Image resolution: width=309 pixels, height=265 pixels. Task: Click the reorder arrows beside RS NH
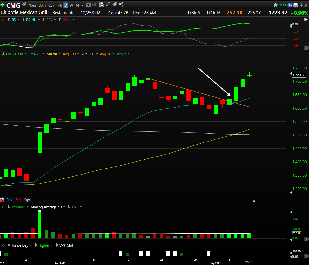23,20
